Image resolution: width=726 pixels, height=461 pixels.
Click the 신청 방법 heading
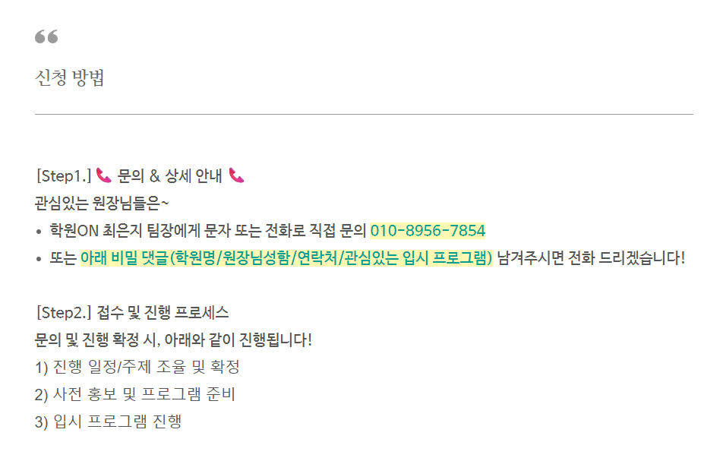[70, 78]
